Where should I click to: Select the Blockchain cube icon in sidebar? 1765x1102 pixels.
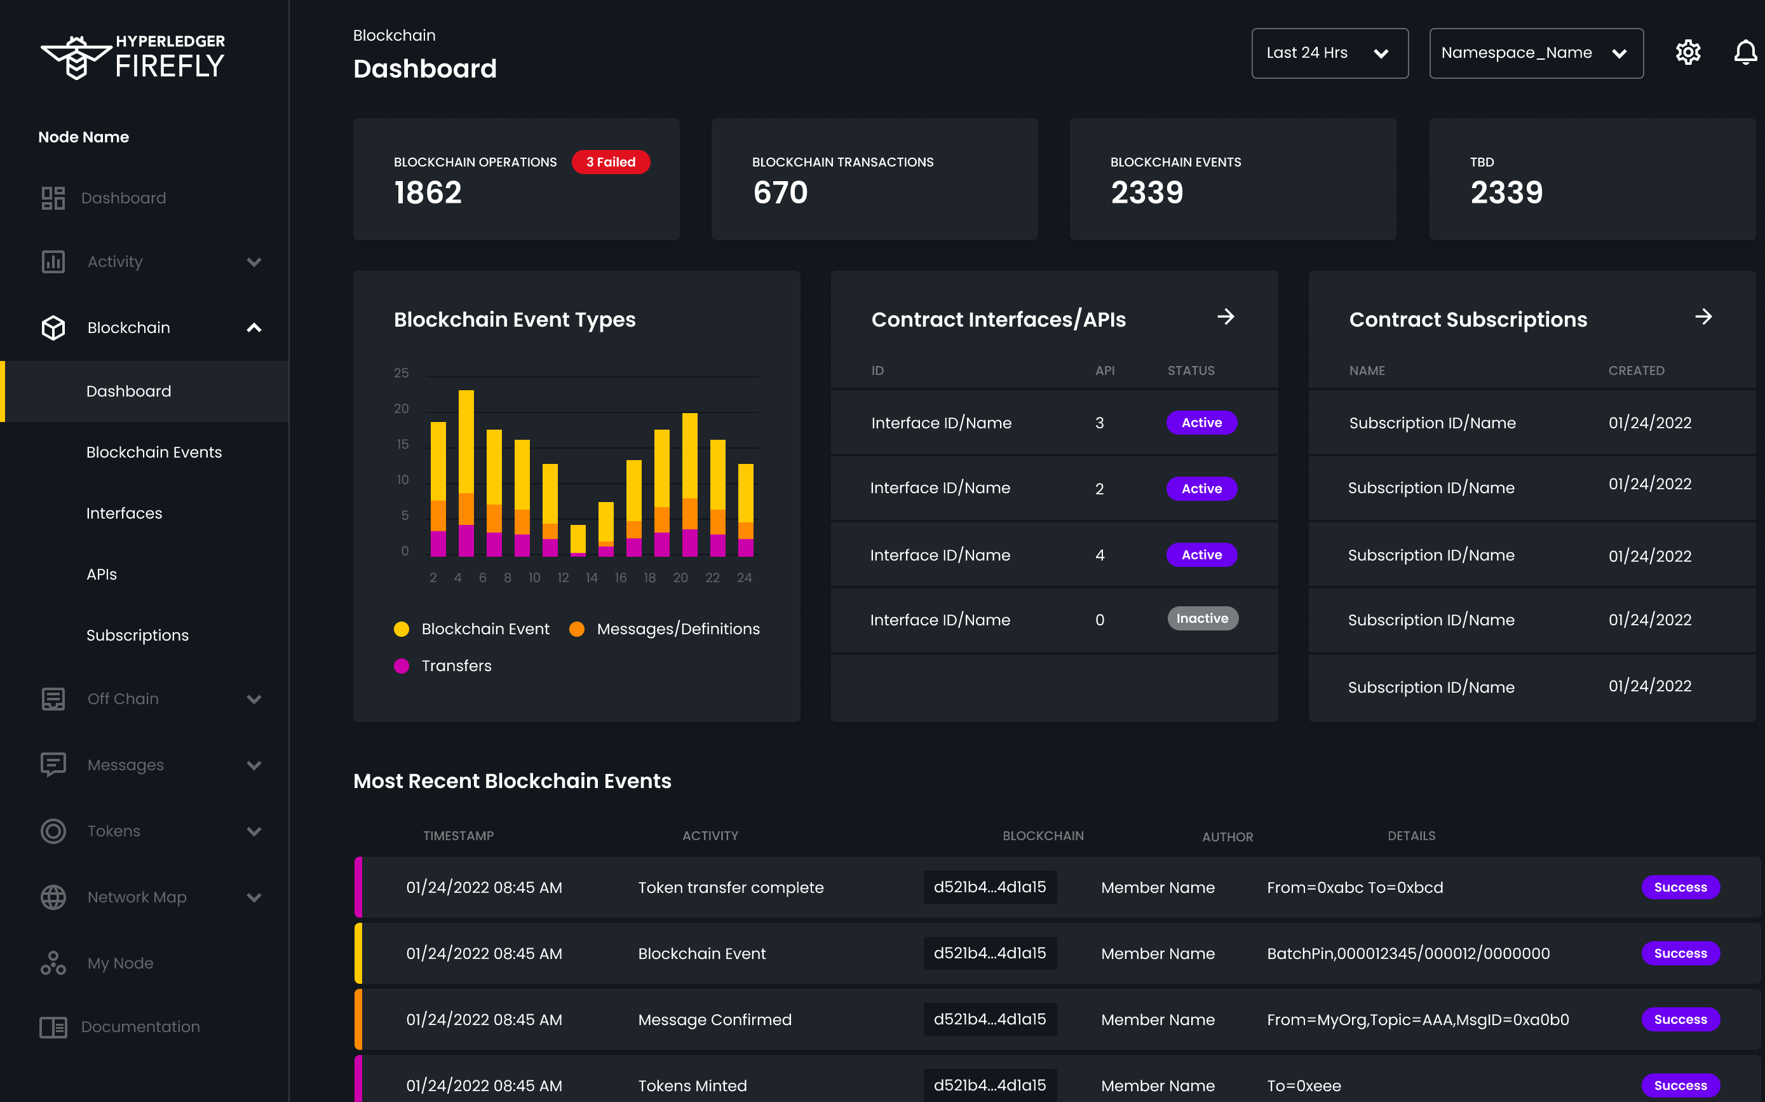(53, 327)
